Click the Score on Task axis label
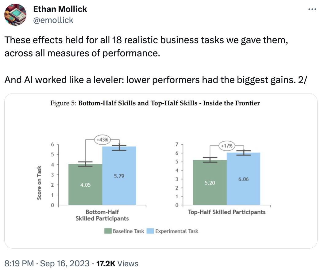The height and width of the screenshot is (274, 324). pyautogui.click(x=39, y=183)
